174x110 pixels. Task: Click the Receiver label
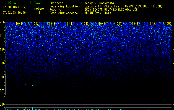coord(56,10)
